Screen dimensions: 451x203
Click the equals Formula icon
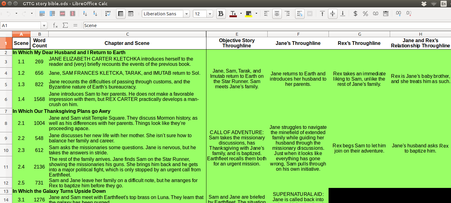75,26
